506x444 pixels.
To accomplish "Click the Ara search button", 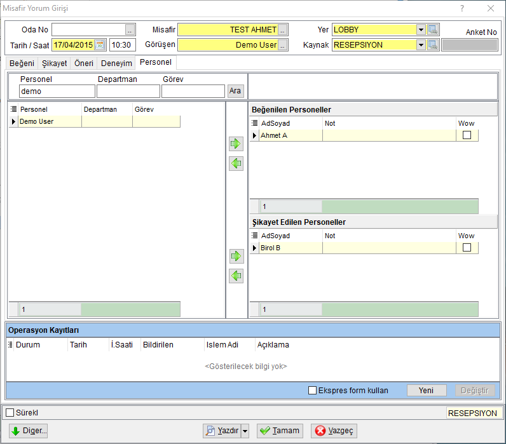I will pos(235,91).
